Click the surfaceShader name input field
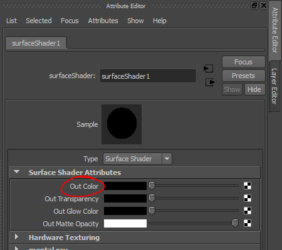282x250 pixels. click(x=148, y=76)
